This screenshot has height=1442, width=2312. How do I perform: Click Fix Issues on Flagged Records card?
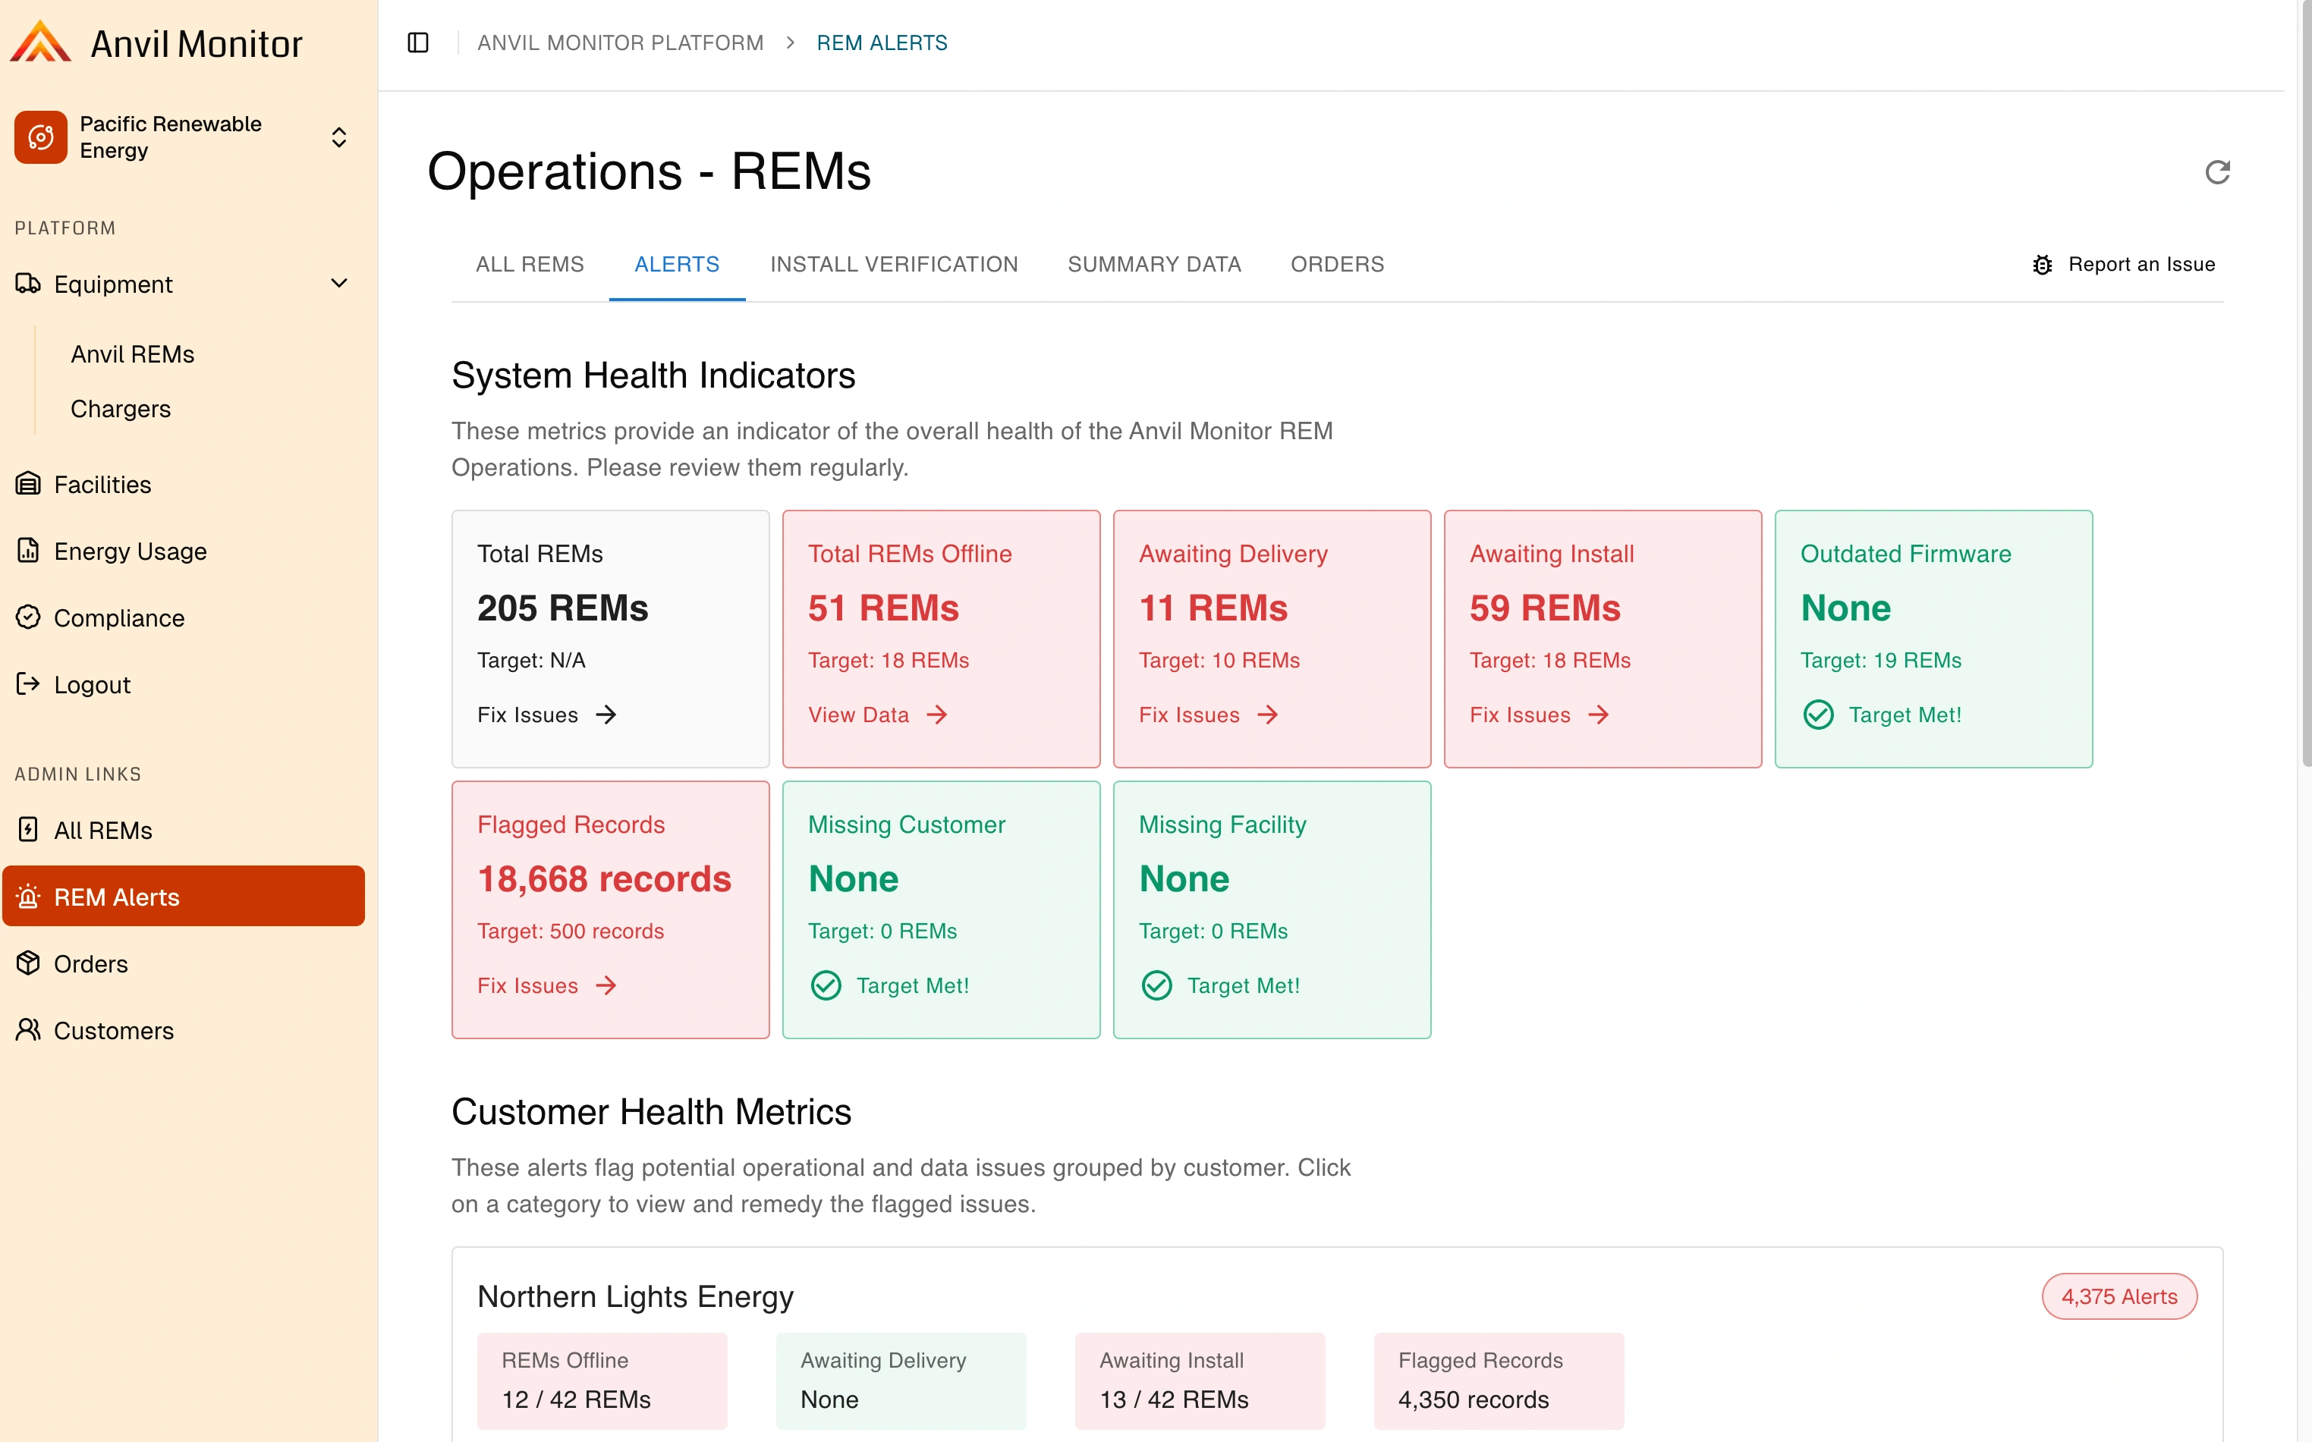[527, 985]
